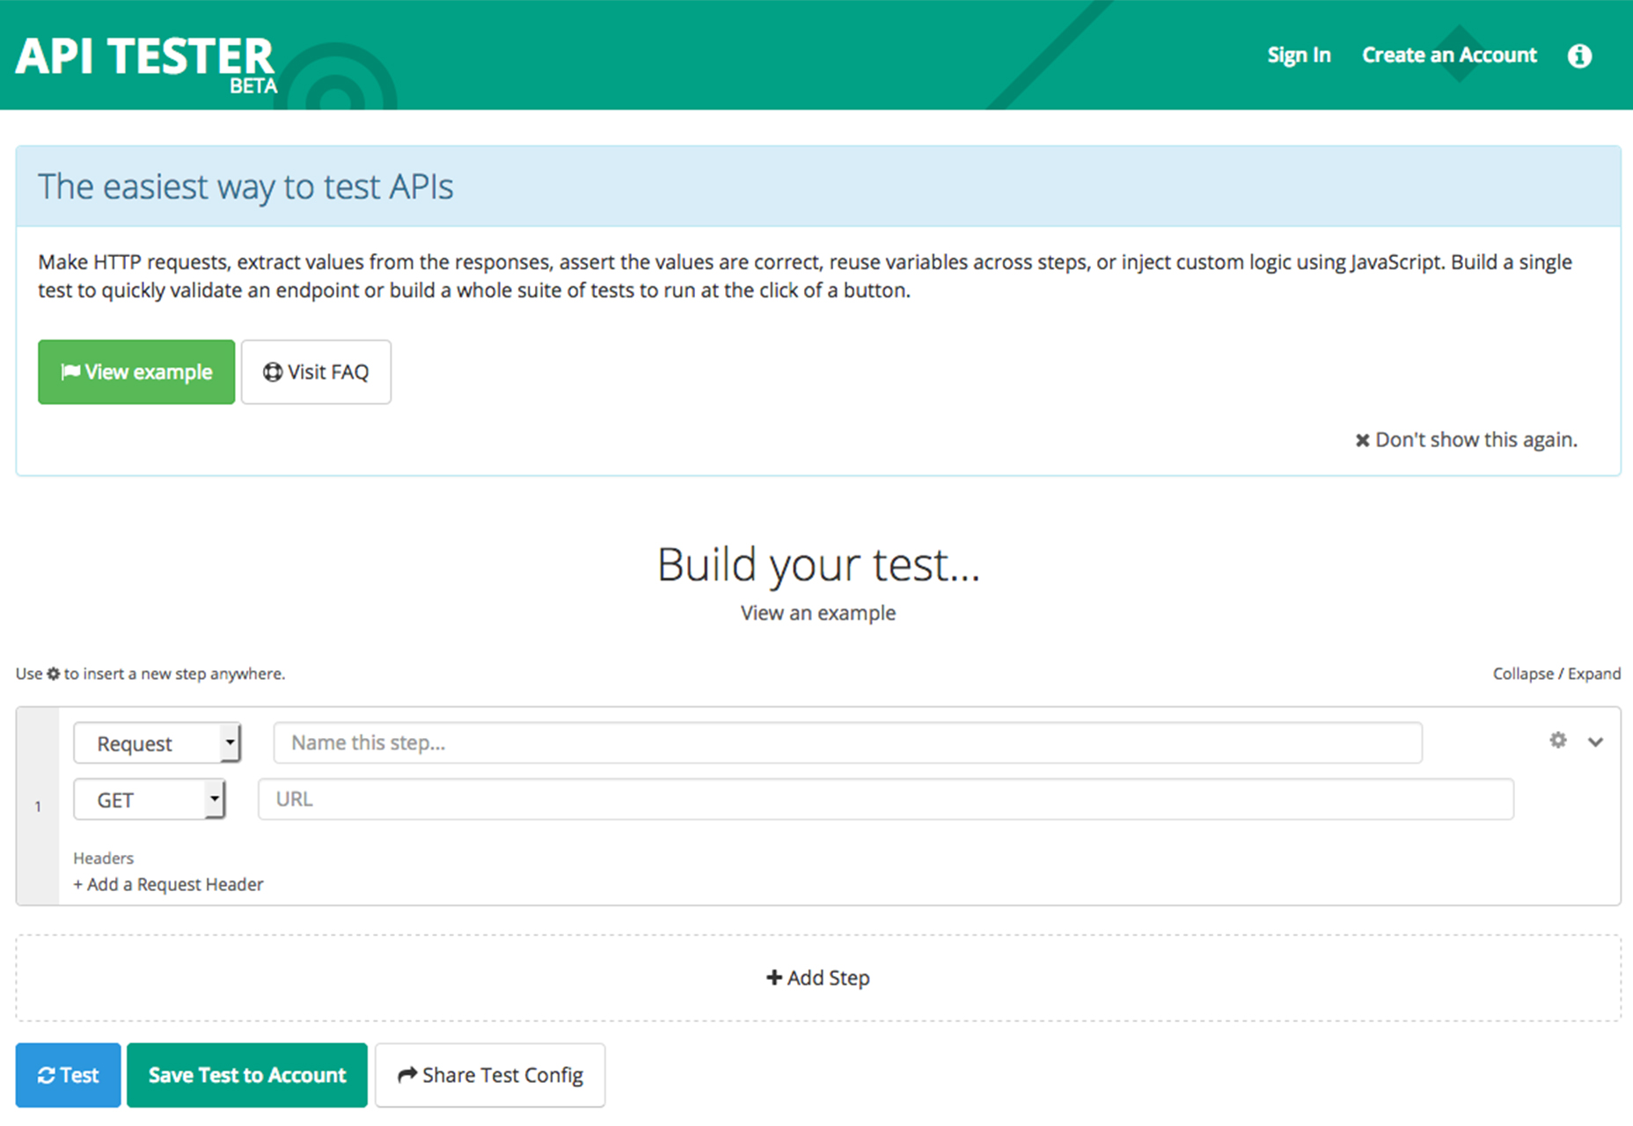Dismiss banner with Don't show this again
The image size is (1633, 1126).
coord(1466,440)
